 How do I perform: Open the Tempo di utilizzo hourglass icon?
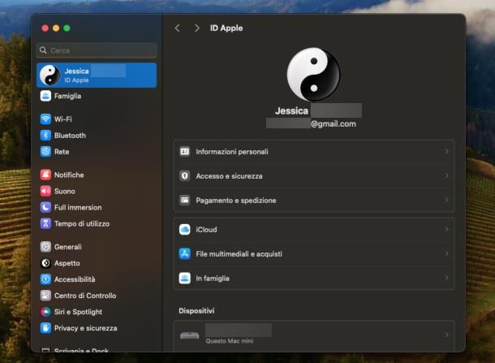coord(45,223)
